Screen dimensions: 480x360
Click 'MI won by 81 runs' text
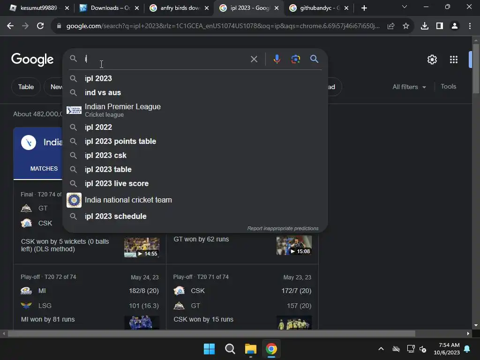pos(48,319)
